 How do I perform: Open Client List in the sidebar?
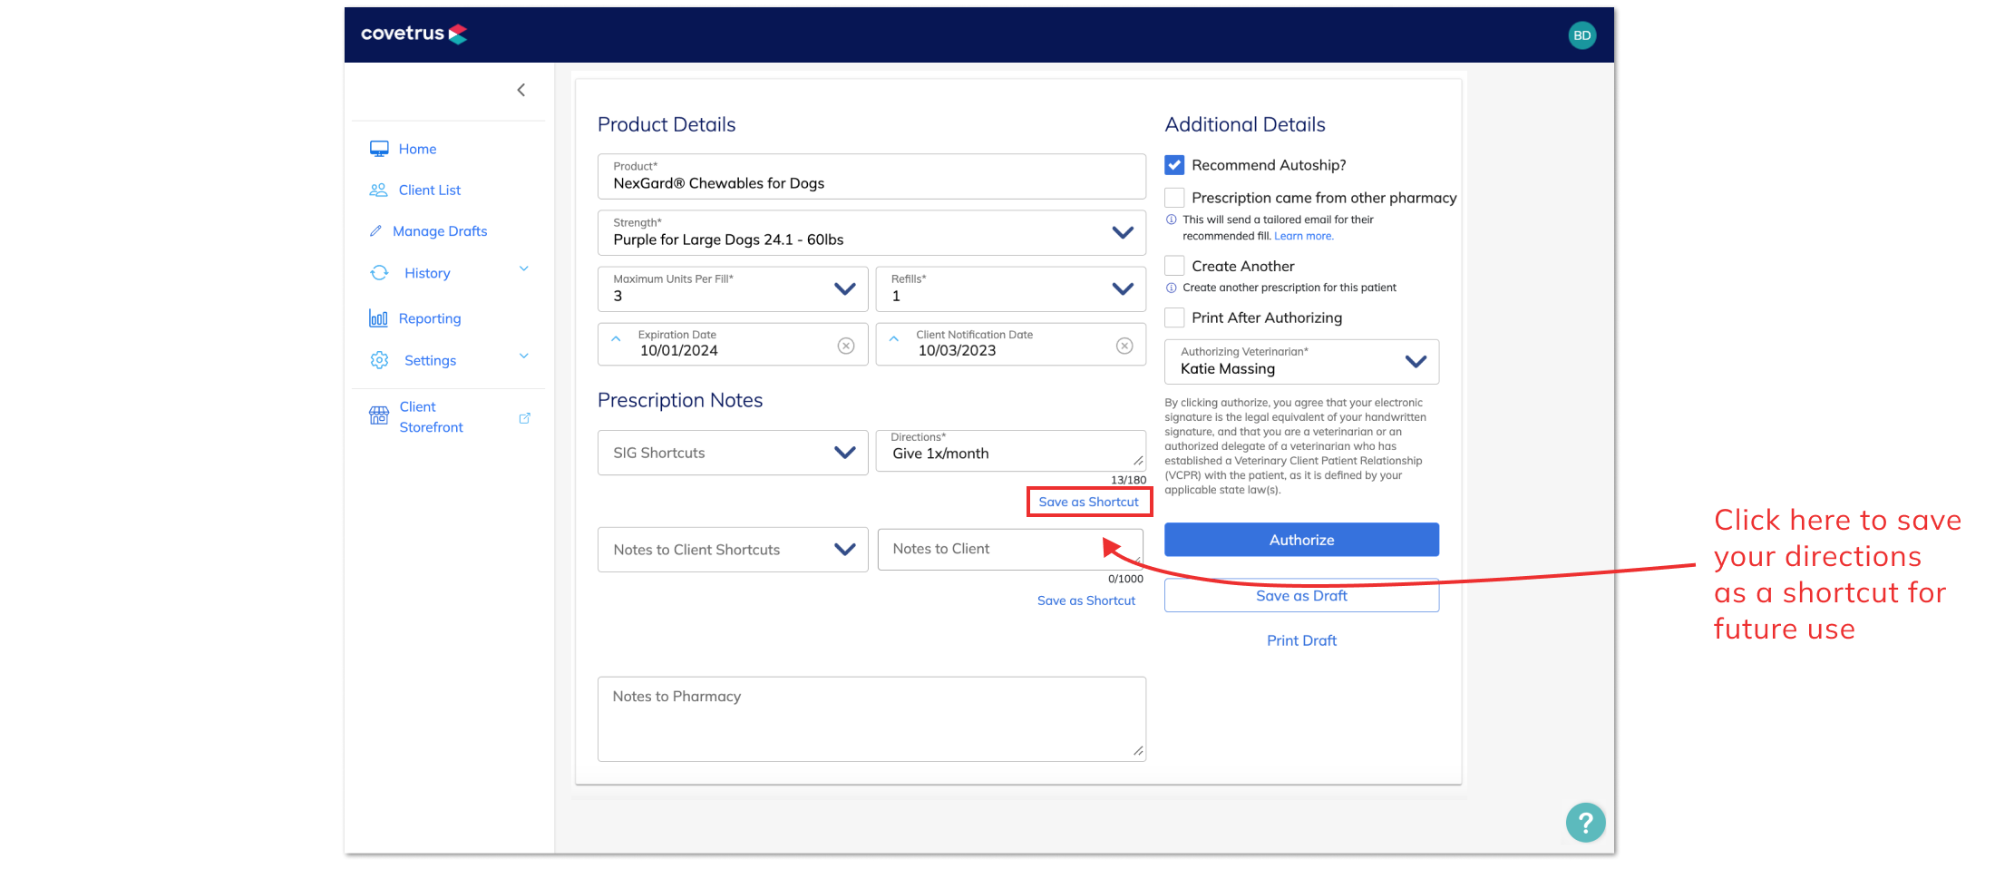pos(430,190)
